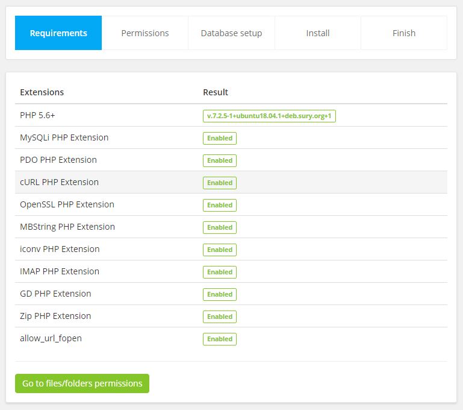Click the PHP version result badge

coord(269,116)
